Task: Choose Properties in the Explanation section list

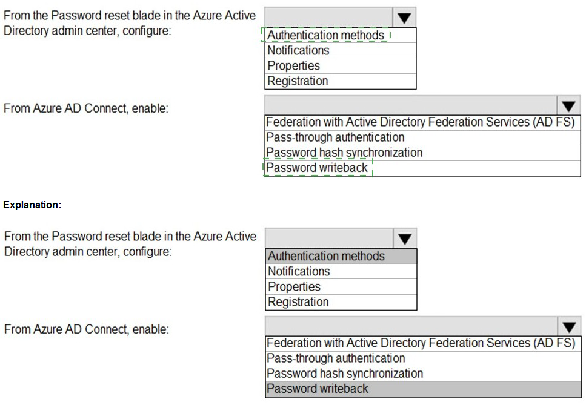Action: (x=294, y=287)
